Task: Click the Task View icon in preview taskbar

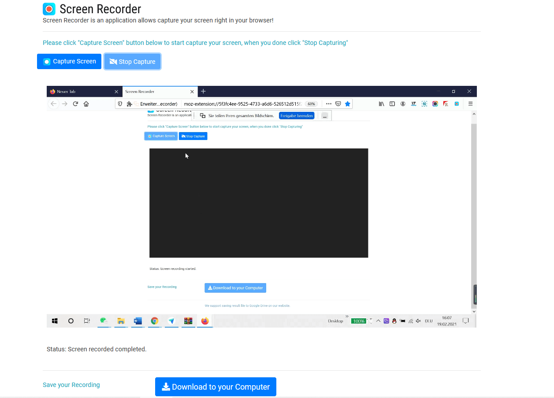Action: [87, 321]
